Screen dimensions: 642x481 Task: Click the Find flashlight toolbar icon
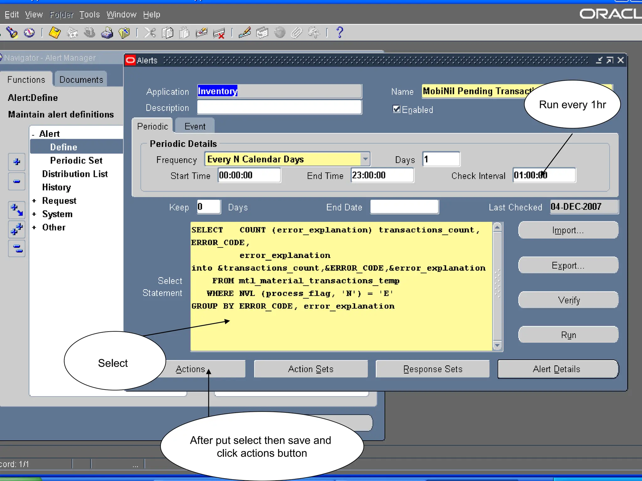(12, 33)
